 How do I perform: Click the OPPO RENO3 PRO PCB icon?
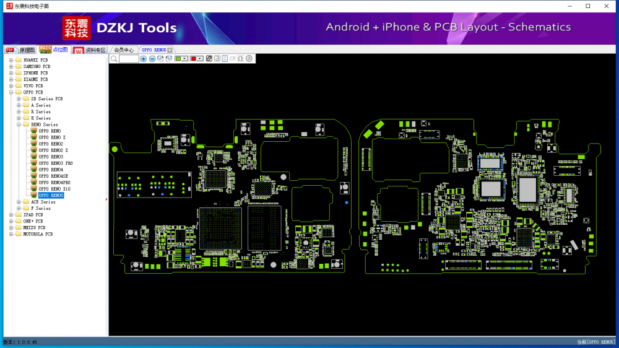[x=33, y=163]
